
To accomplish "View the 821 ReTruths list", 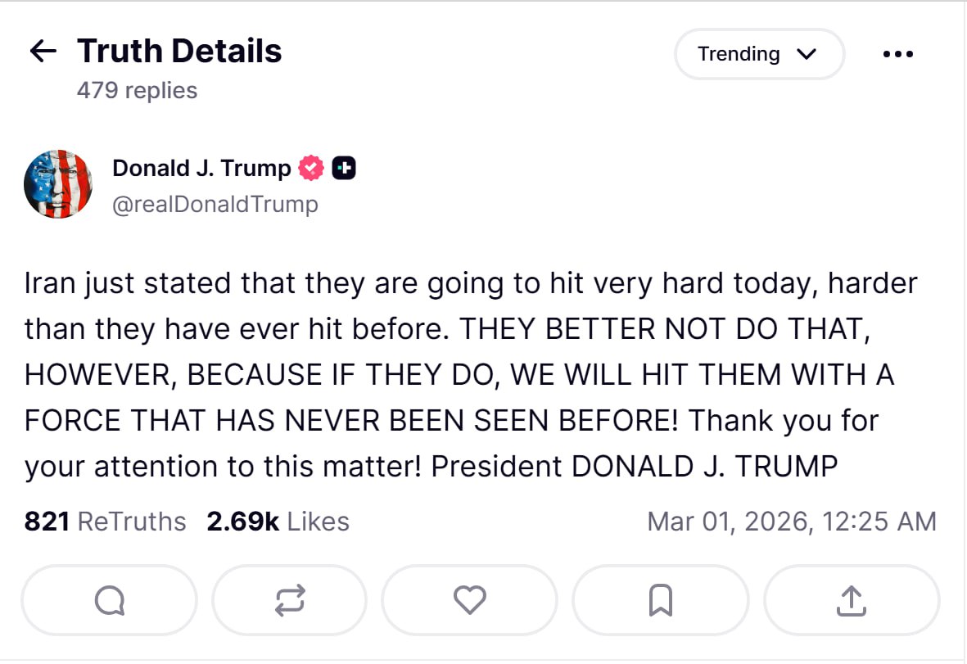I will 106,522.
